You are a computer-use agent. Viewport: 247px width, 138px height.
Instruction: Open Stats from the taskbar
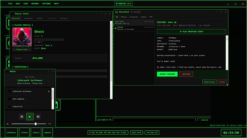coord(24,132)
